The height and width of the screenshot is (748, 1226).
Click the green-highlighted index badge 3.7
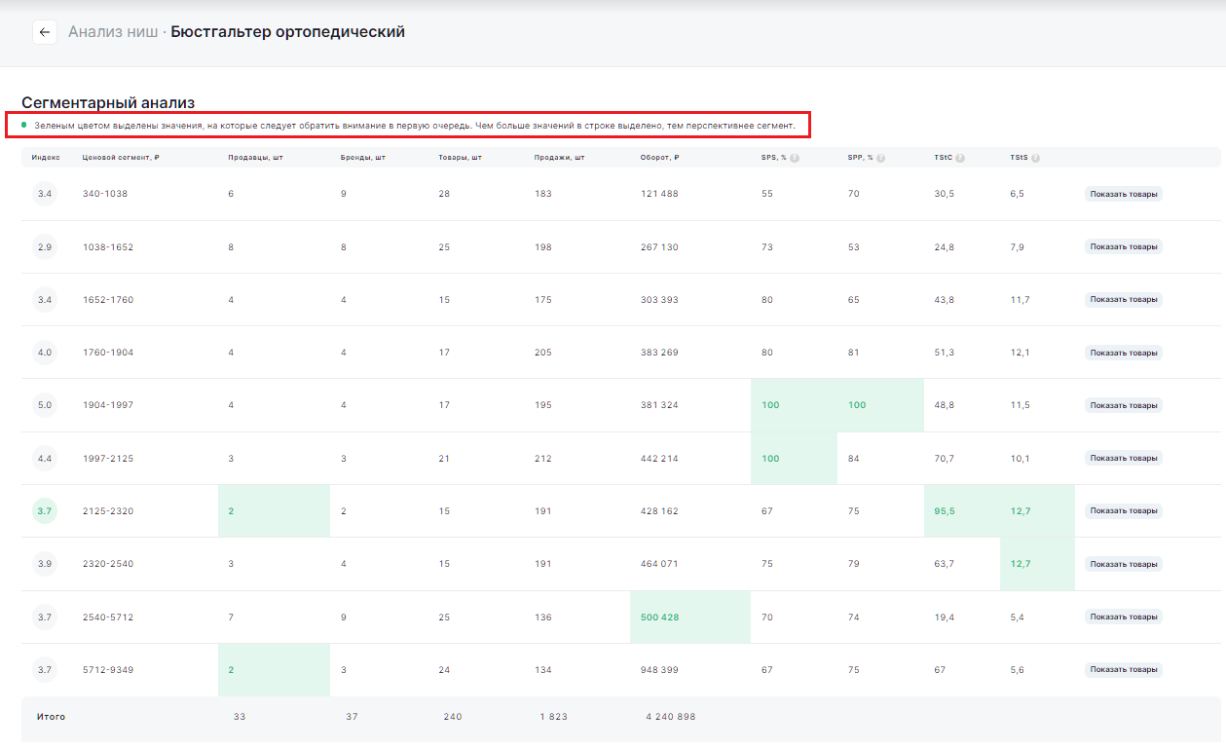click(x=45, y=510)
